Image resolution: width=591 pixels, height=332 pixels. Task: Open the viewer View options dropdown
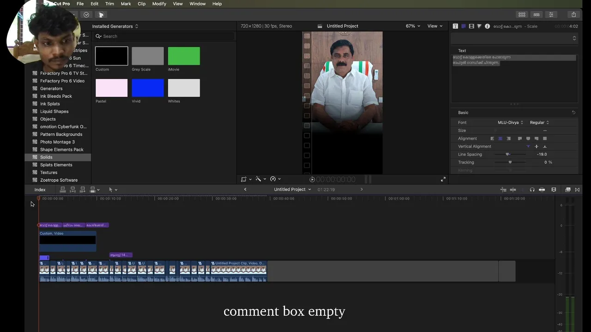[434, 26]
